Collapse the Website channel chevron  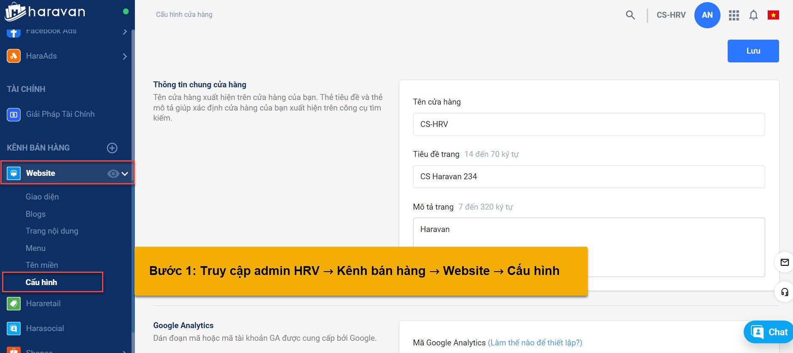click(x=125, y=174)
